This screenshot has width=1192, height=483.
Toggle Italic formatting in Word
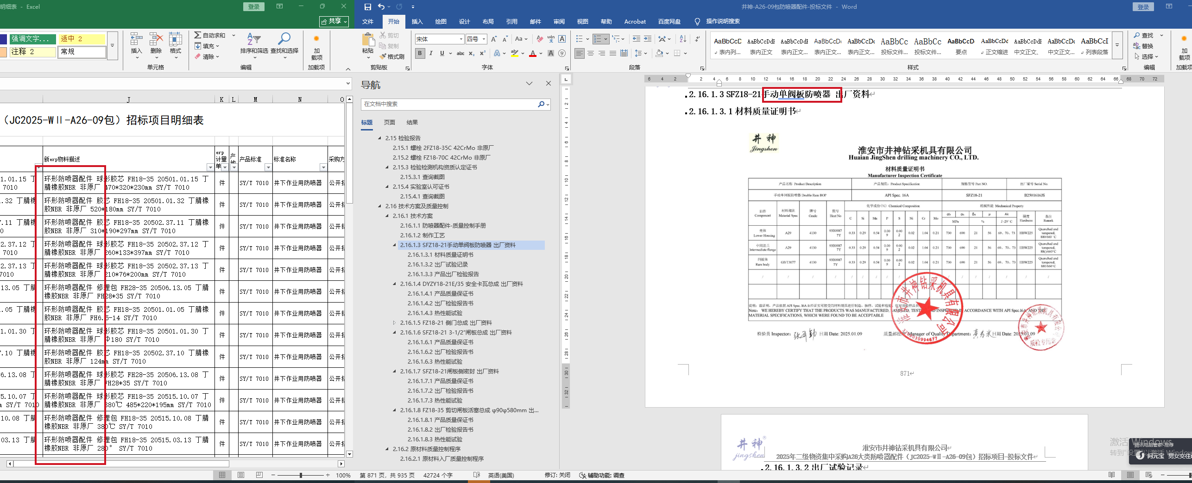coord(431,54)
